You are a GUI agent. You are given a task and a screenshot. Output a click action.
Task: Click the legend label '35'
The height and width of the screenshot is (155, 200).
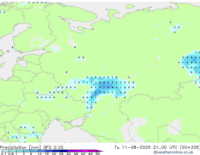pyautogui.click(x=76, y=154)
